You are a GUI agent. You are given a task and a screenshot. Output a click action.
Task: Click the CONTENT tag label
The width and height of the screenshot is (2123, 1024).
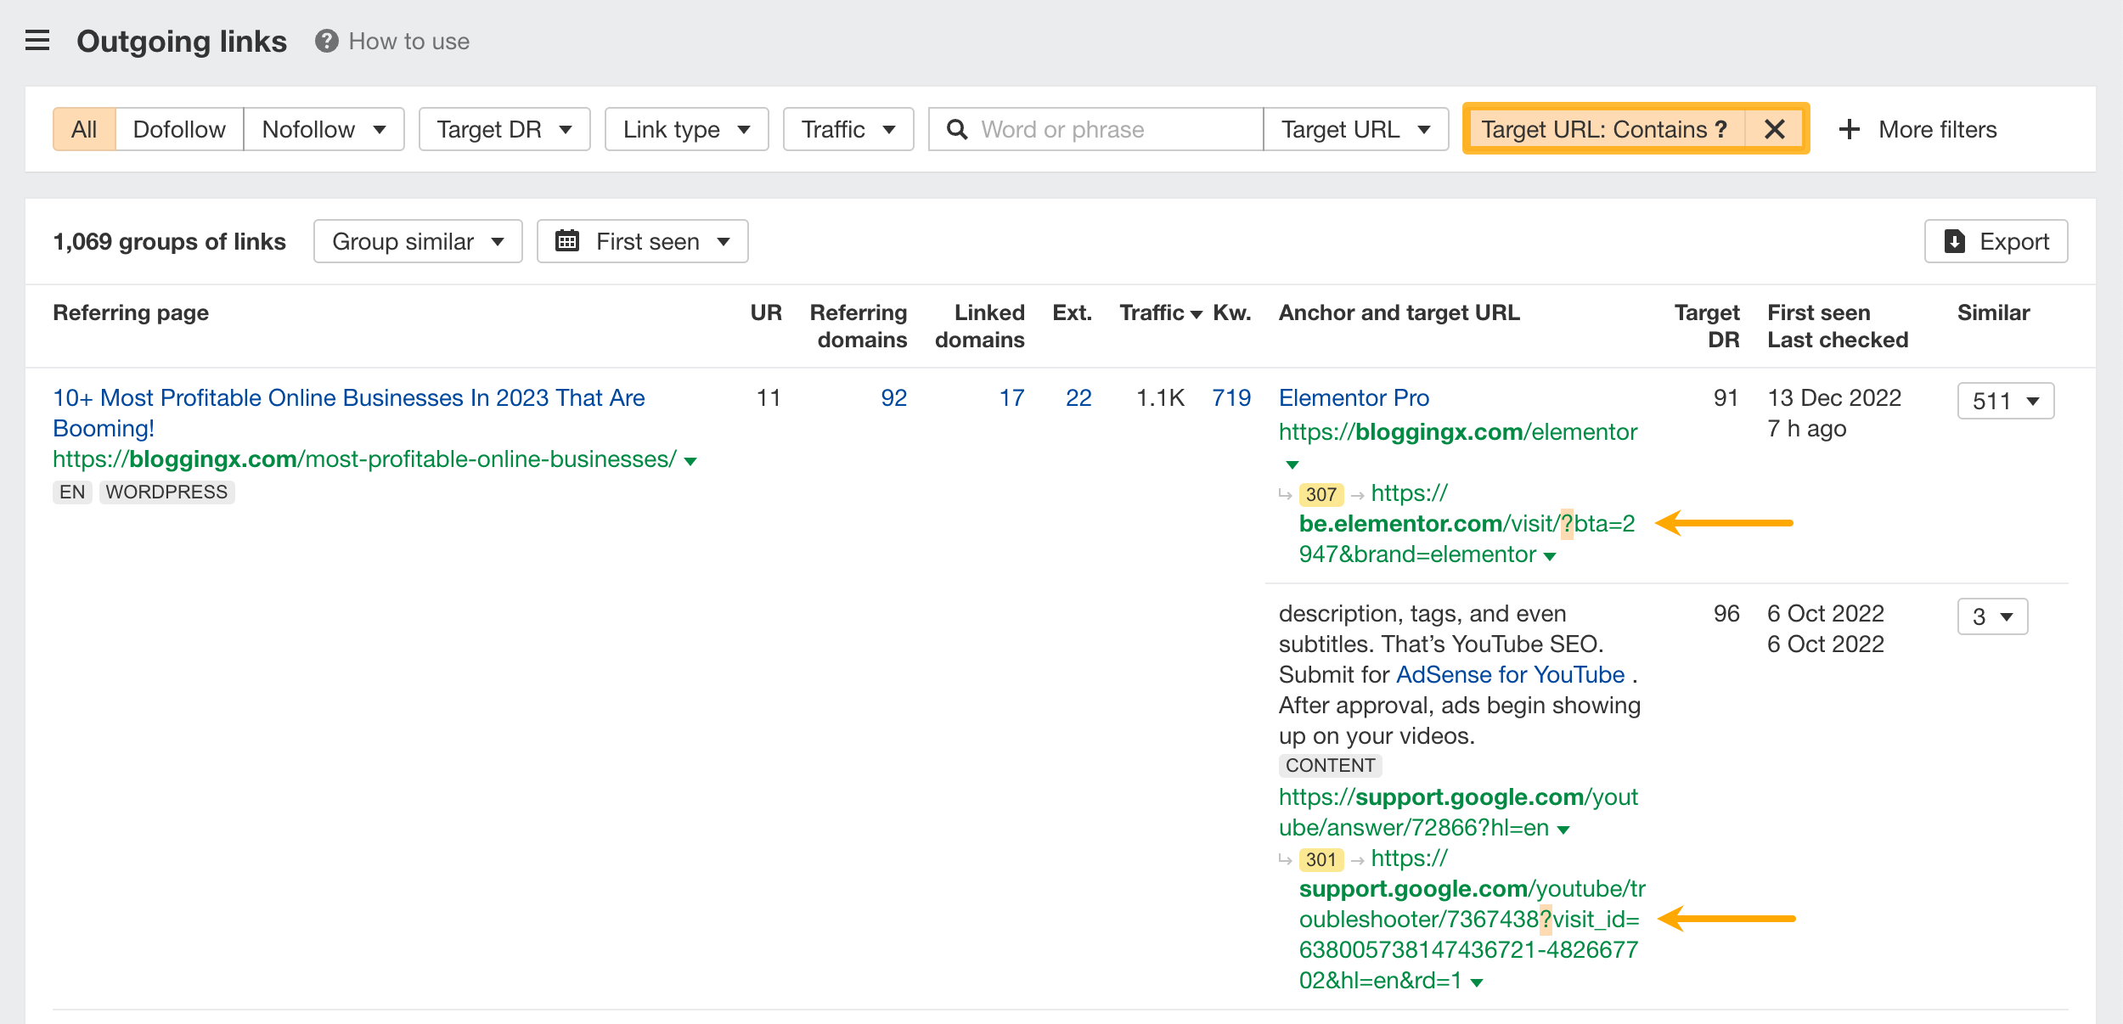[1330, 765]
